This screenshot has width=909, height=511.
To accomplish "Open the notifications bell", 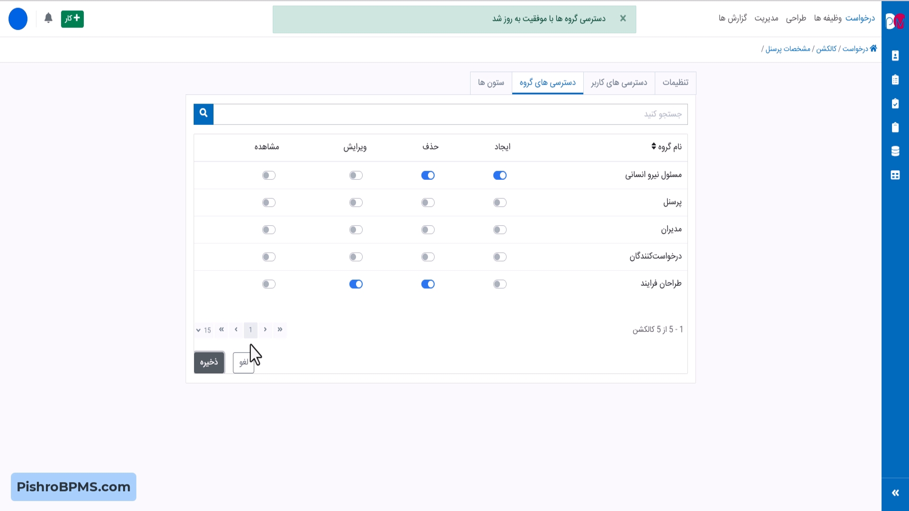I will pyautogui.click(x=48, y=18).
